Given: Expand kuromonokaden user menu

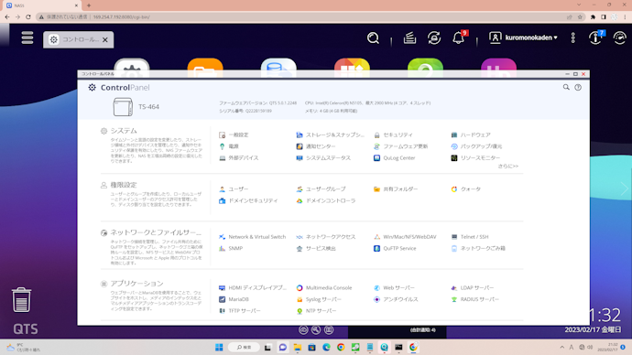Looking at the screenshot, I should [523, 38].
